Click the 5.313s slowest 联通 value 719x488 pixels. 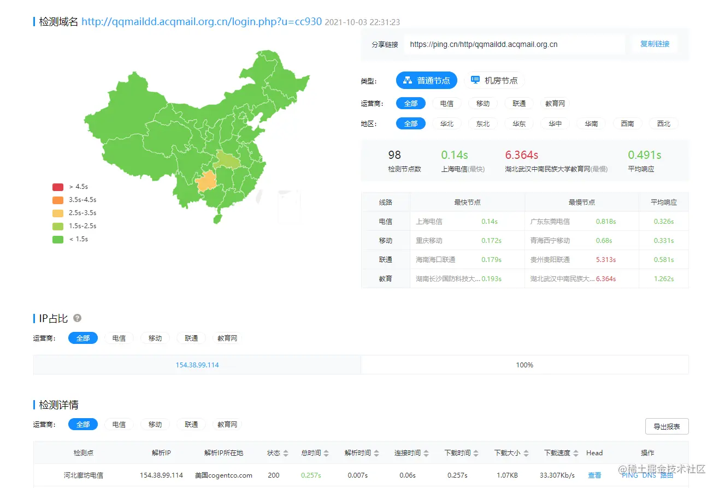tap(606, 260)
